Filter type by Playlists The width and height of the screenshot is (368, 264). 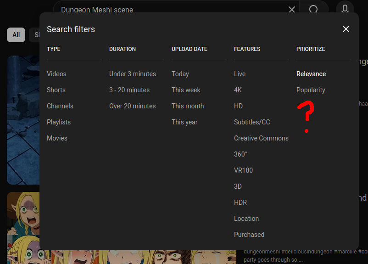(x=59, y=122)
